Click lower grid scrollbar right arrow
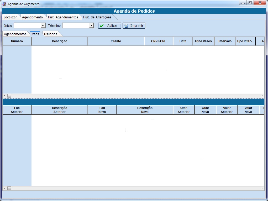This screenshot has height=201, width=268. [x=262, y=188]
